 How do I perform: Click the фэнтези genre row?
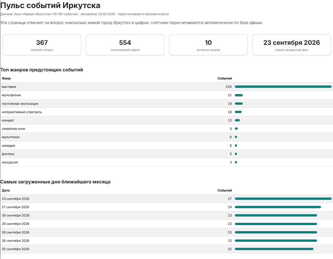166,154
